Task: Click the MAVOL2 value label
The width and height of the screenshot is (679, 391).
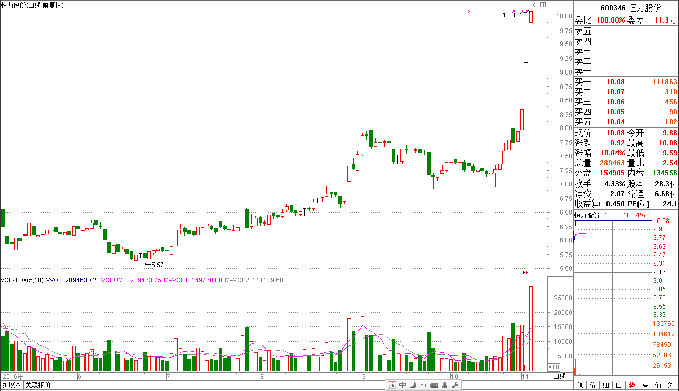Action: click(x=254, y=280)
